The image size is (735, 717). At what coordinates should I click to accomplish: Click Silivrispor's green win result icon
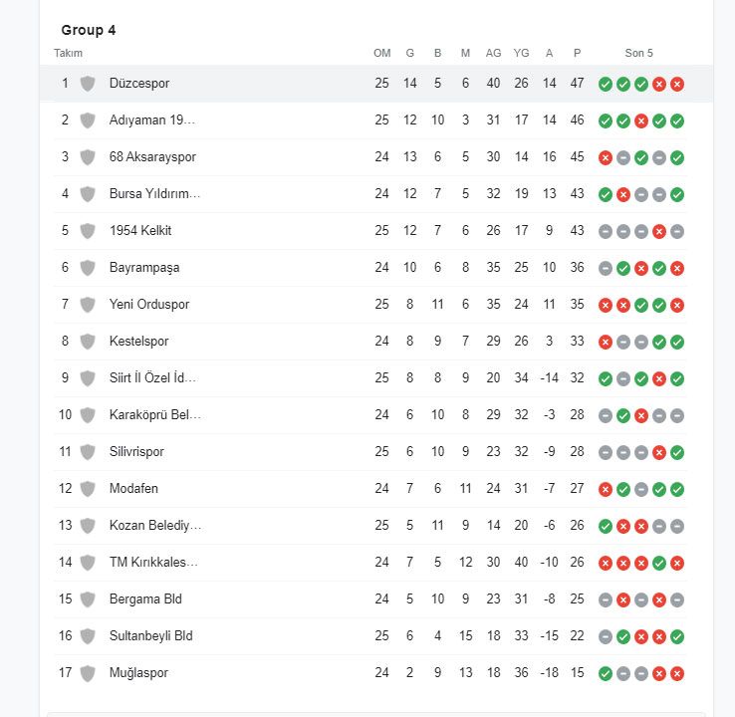coord(677,452)
